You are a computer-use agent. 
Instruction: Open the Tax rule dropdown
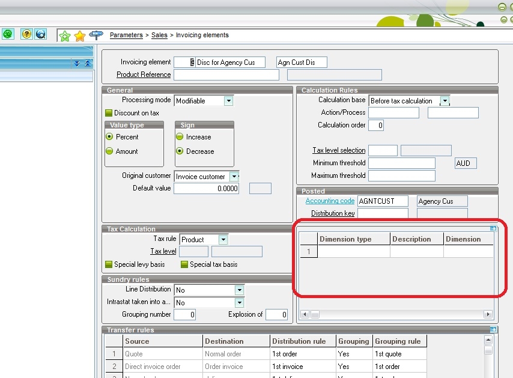pyautogui.click(x=223, y=240)
